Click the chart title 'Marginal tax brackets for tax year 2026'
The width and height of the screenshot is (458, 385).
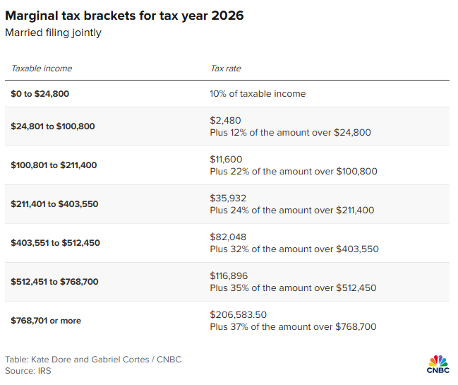124,16
